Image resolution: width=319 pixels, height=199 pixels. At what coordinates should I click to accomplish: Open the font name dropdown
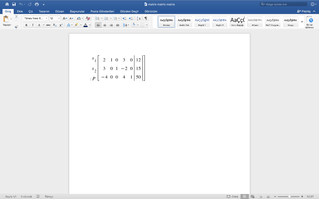click(x=46, y=18)
